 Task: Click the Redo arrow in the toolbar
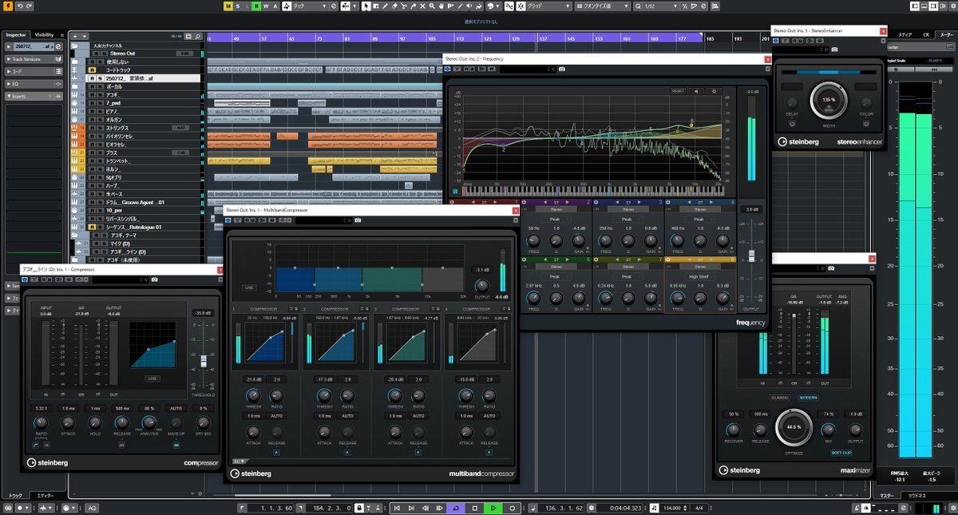tap(30, 6)
